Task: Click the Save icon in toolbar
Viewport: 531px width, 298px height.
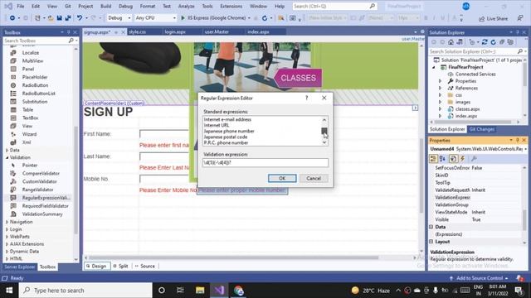Action: (59, 18)
